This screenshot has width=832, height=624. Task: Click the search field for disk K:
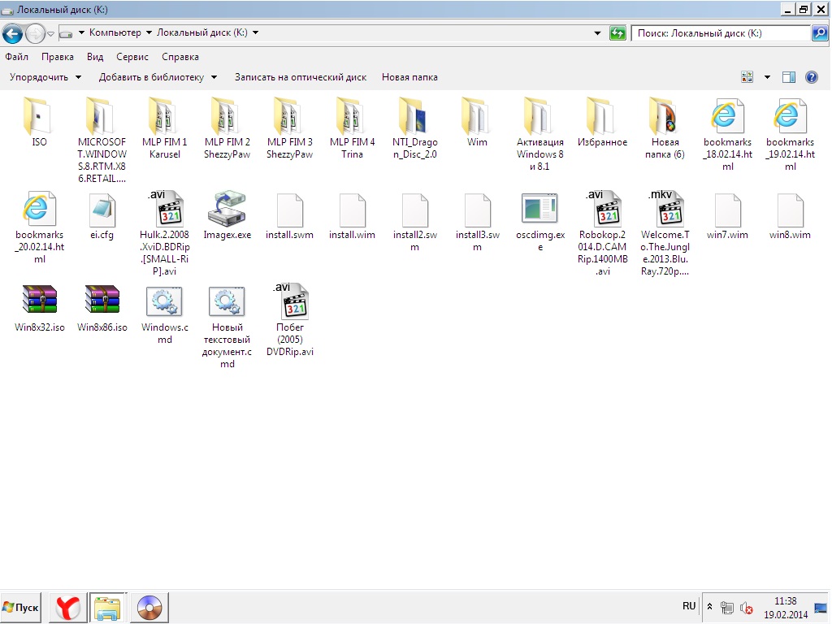721,33
